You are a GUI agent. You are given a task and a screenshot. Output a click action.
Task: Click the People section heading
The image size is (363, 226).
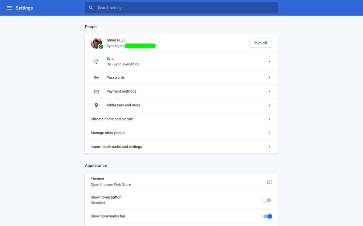click(91, 27)
